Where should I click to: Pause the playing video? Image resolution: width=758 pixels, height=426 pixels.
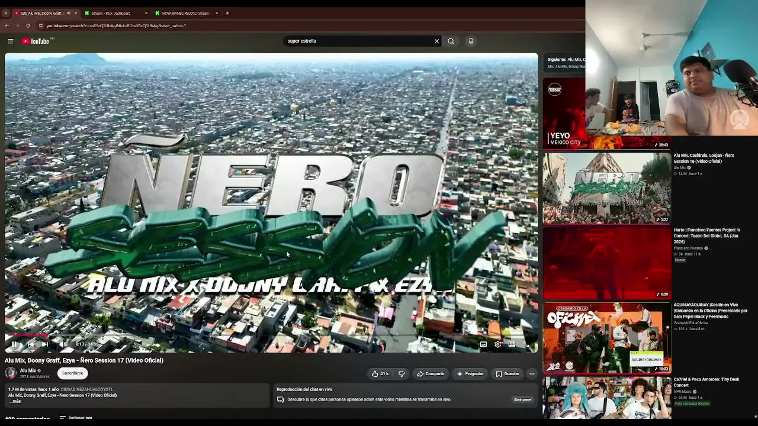(x=14, y=344)
